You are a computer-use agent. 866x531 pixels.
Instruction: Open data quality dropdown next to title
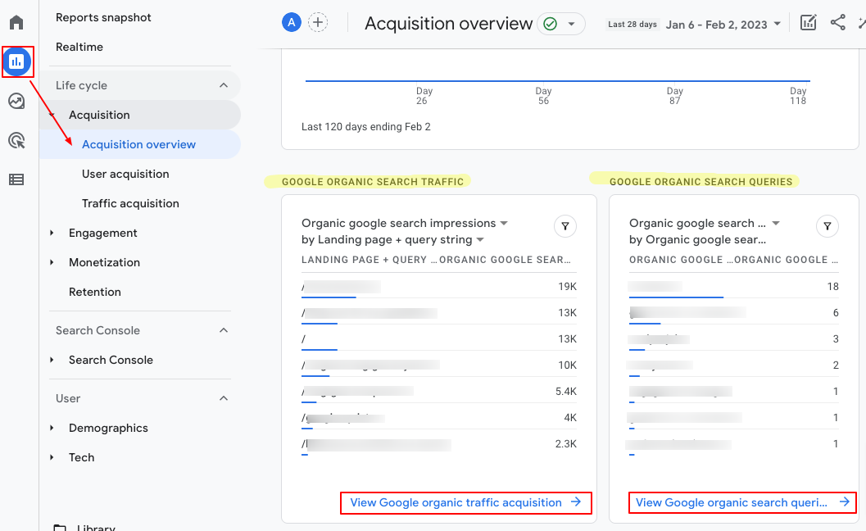pos(571,24)
